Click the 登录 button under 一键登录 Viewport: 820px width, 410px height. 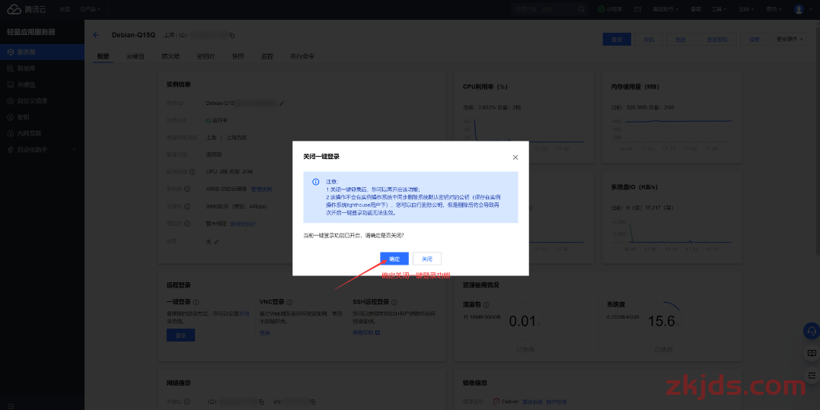point(180,335)
